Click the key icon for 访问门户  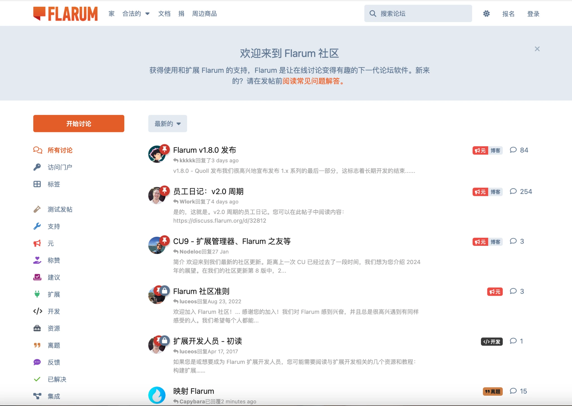37,167
